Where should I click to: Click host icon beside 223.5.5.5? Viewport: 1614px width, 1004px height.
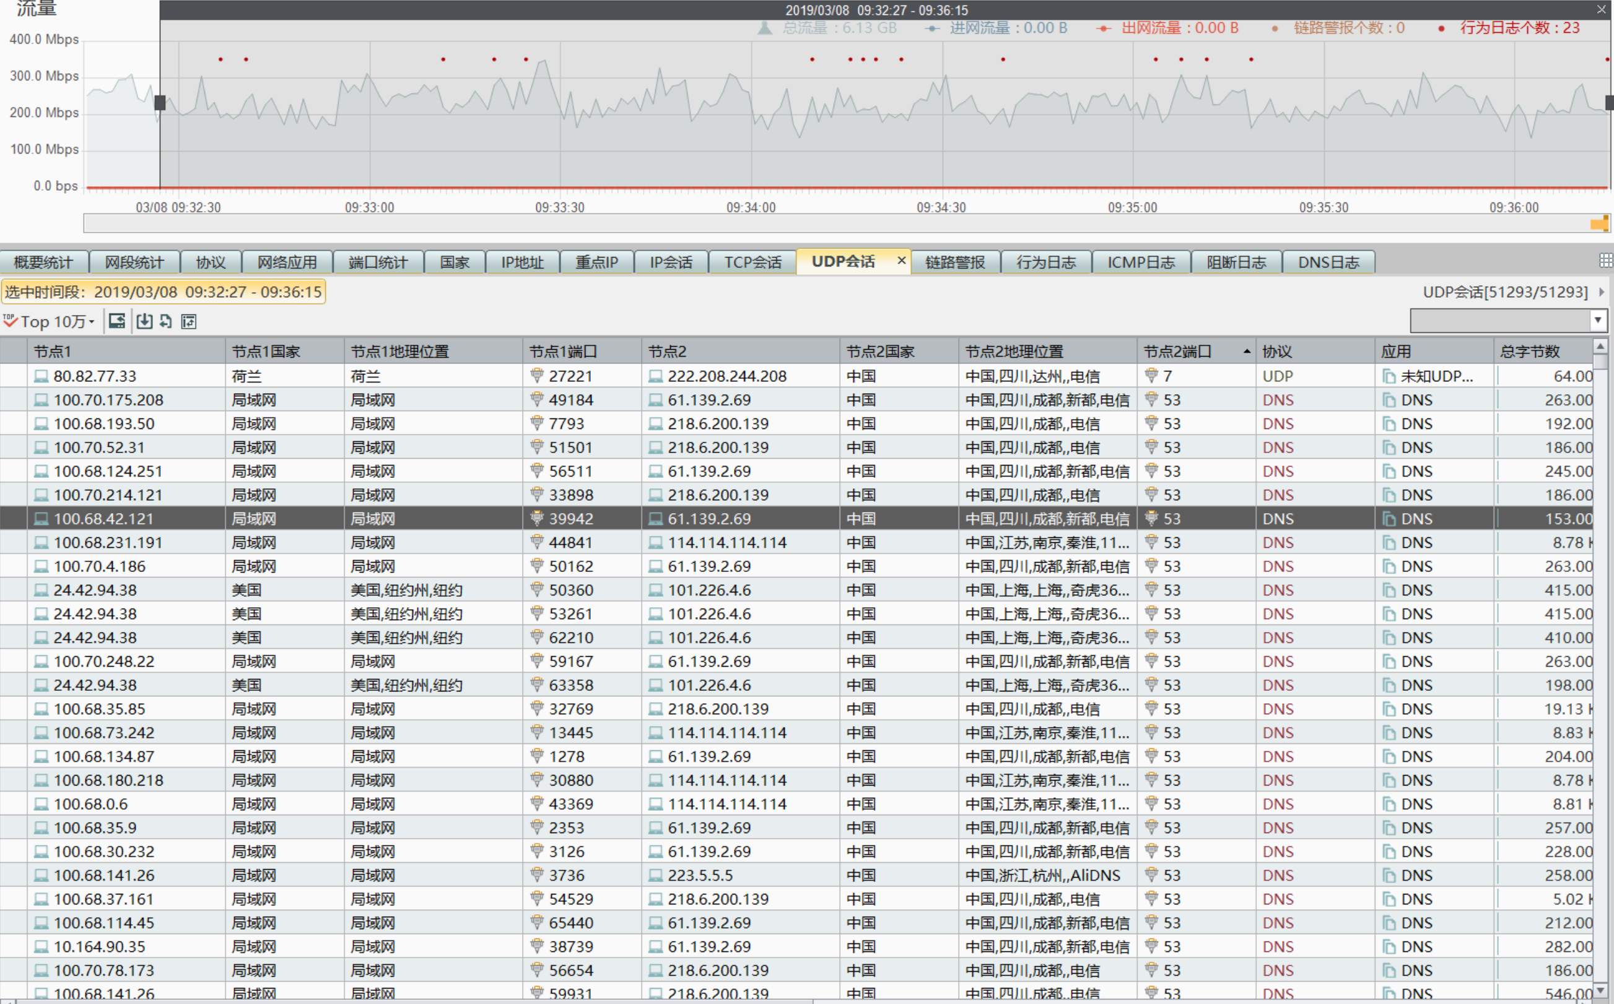655,875
